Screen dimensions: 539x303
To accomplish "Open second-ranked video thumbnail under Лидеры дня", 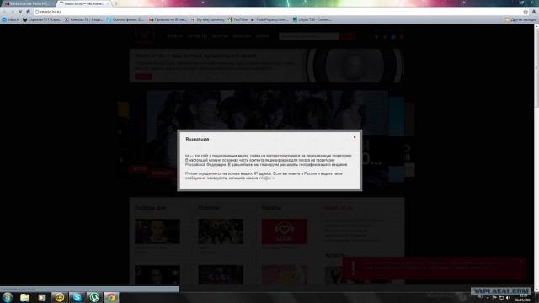I will (157, 275).
